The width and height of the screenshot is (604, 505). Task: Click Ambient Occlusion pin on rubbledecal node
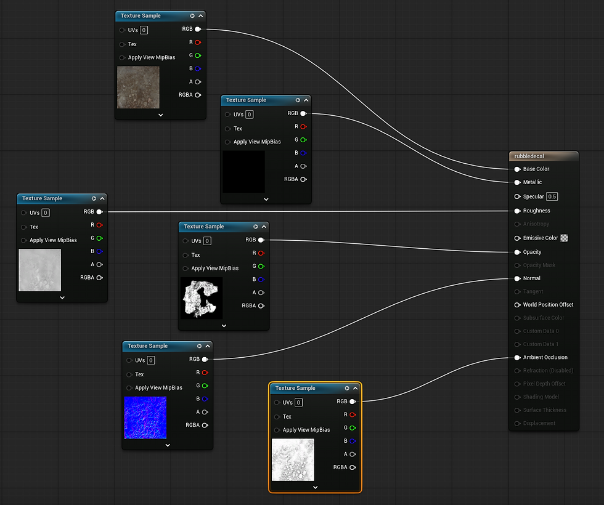click(517, 358)
